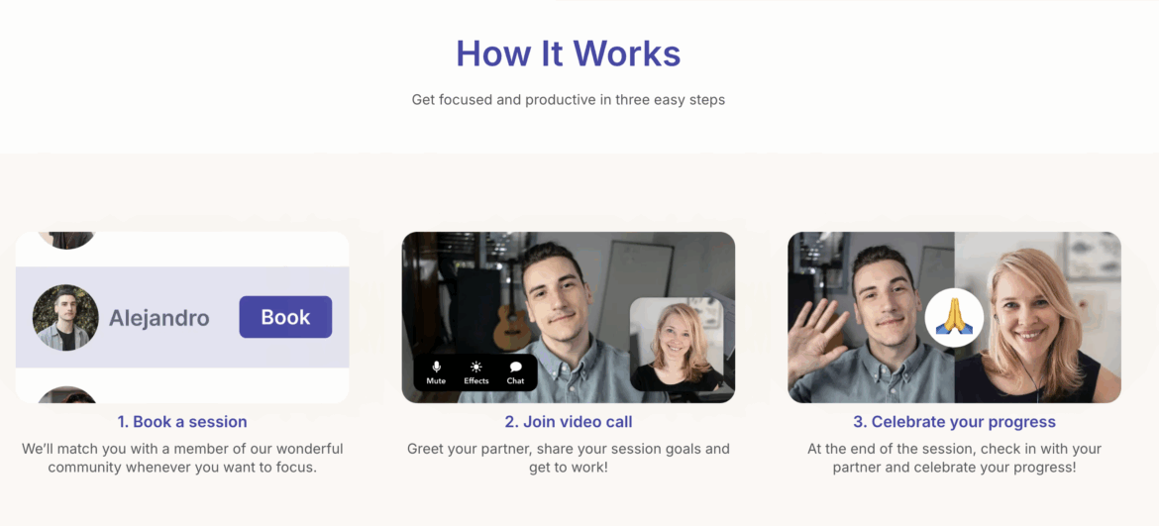Click the "1. Book a session" heading
This screenshot has width=1159, height=526.
tap(182, 422)
